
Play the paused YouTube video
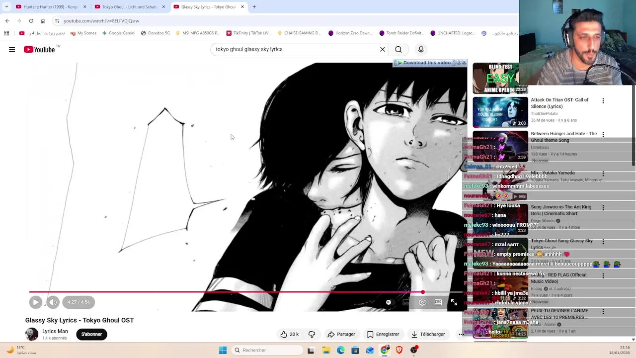[x=36, y=302]
